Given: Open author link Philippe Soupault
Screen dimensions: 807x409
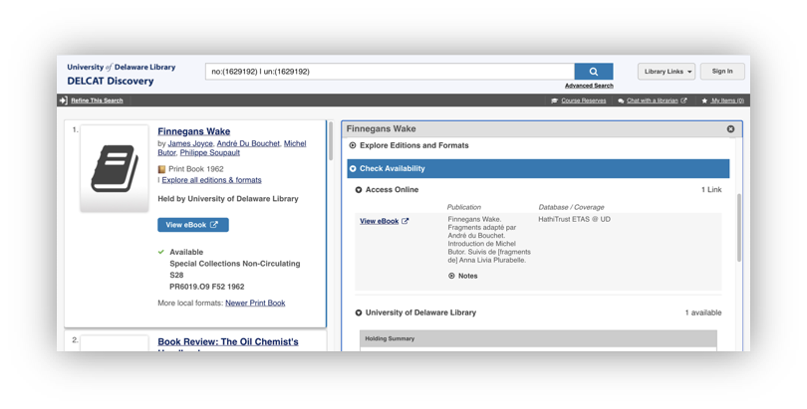Looking at the screenshot, I should 209,152.
